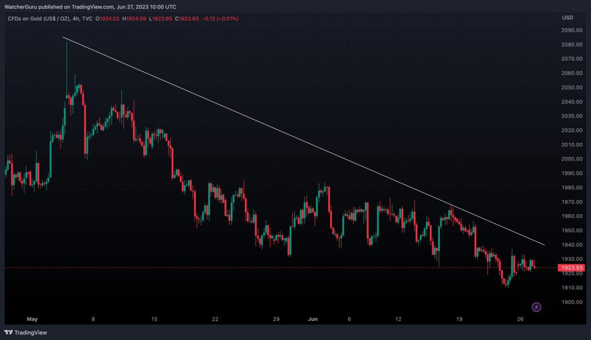Click the WatcherGuru published header text

tap(90, 7)
